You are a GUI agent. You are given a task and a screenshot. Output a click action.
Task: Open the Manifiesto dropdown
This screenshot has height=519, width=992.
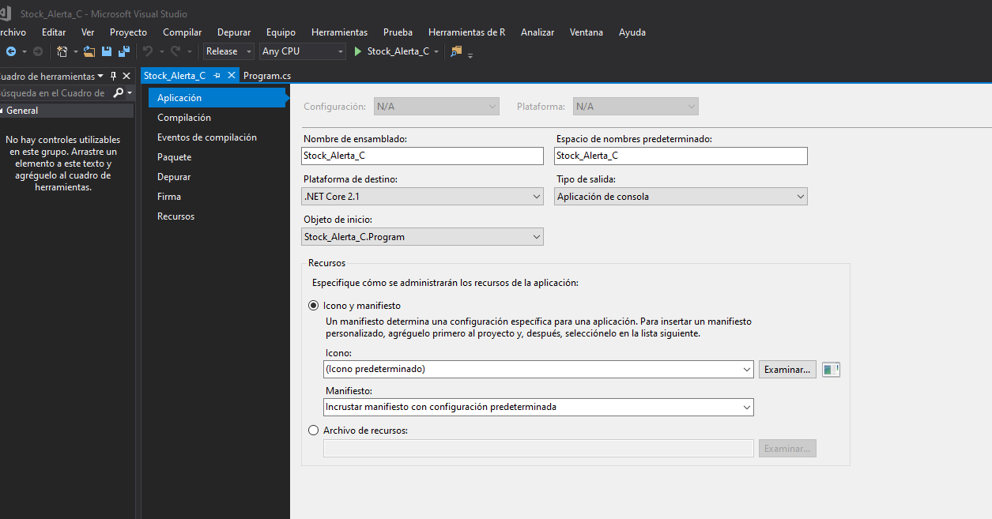tap(538, 407)
